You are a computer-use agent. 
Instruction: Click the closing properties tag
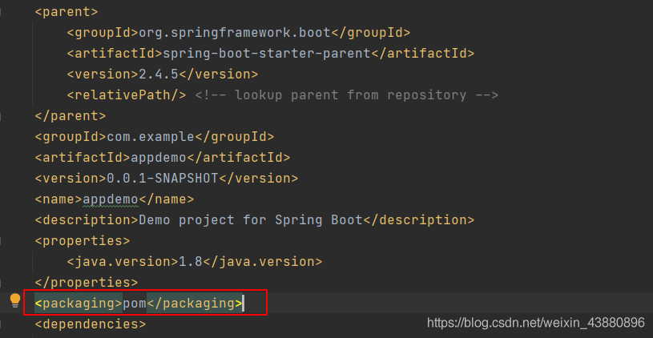point(87,283)
